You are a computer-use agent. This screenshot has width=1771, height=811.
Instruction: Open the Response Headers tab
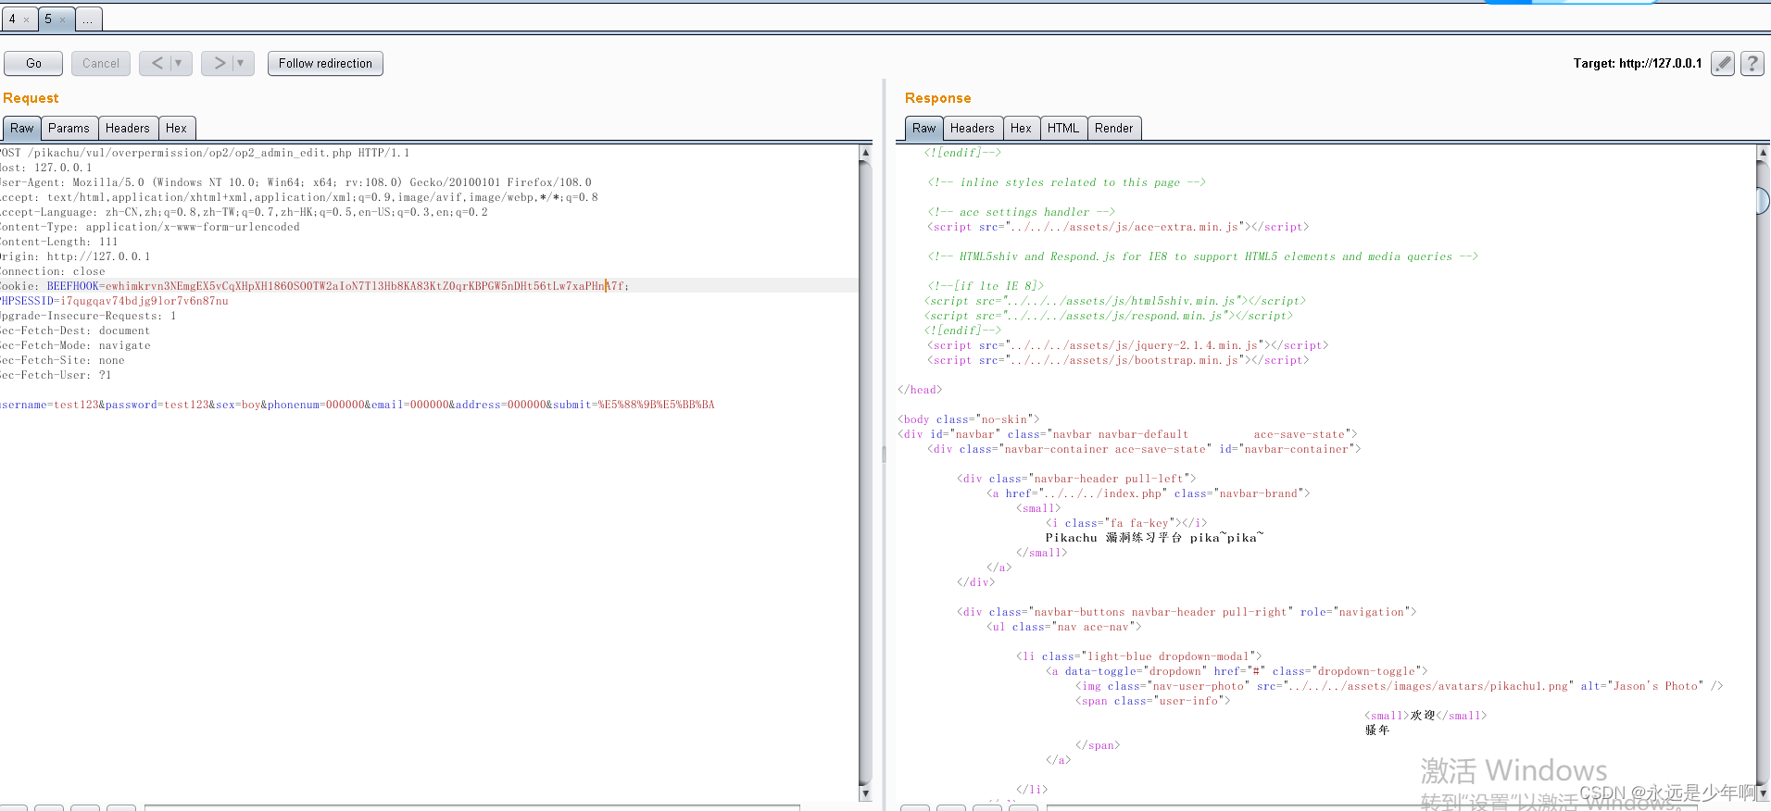pyautogui.click(x=973, y=129)
